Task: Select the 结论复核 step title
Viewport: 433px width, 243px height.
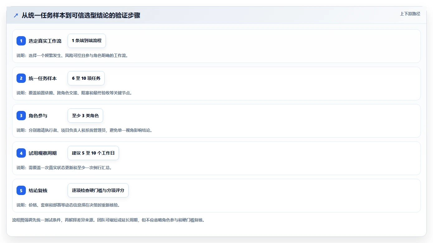Action: 38,190
